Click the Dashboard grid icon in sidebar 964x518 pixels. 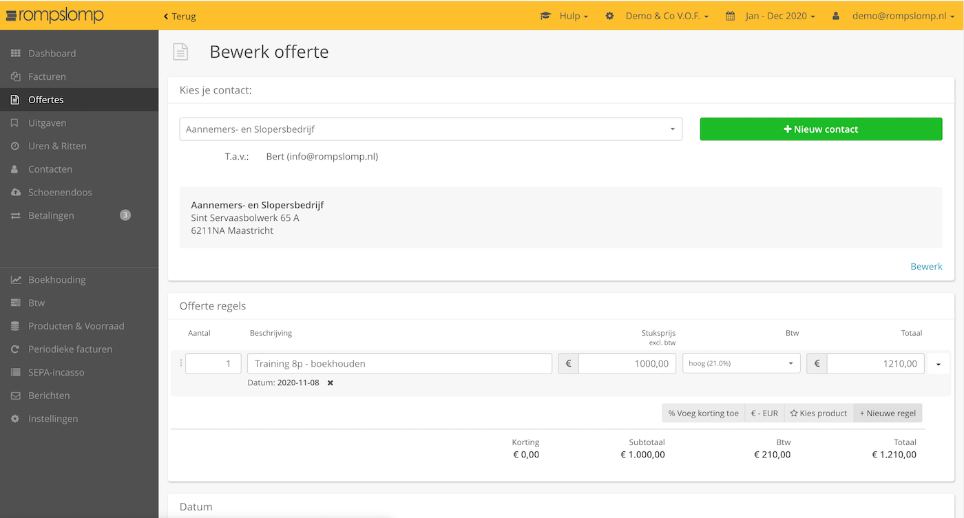(15, 54)
